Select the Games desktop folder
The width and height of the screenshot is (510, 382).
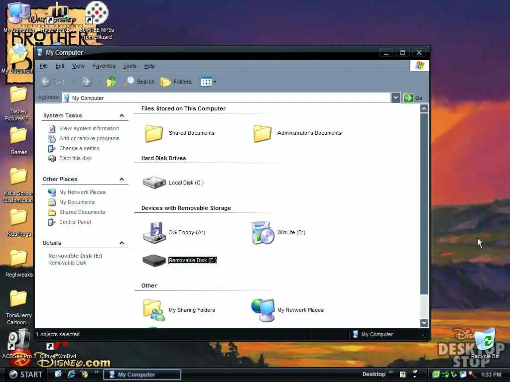pos(18,141)
